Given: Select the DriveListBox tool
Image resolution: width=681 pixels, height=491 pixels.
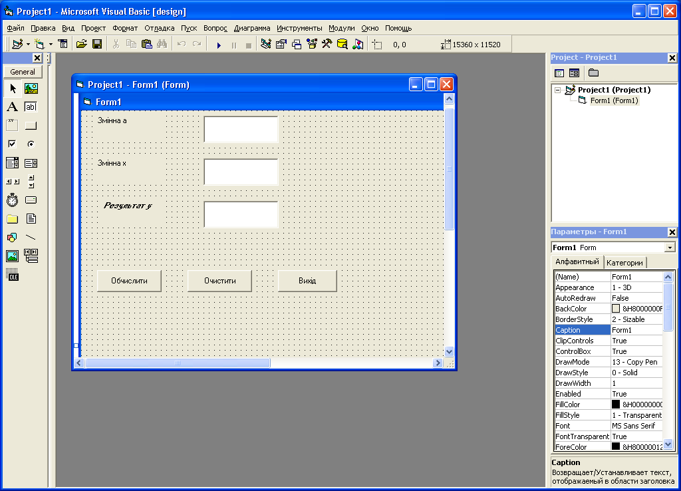Looking at the screenshot, I should click(31, 200).
